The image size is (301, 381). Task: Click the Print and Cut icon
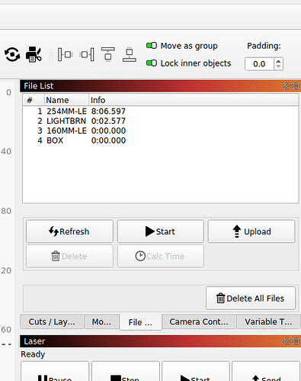[34, 54]
